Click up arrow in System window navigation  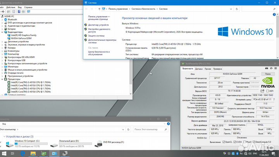coord(99,9)
